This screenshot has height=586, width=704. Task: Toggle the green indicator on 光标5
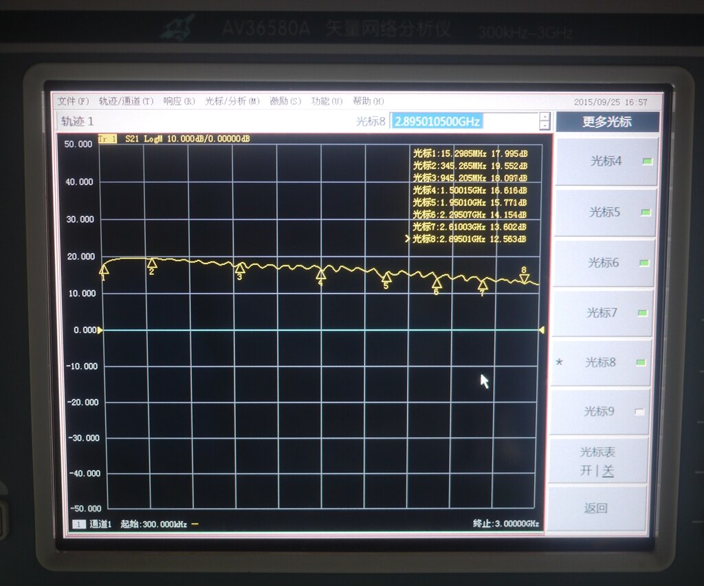[646, 212]
